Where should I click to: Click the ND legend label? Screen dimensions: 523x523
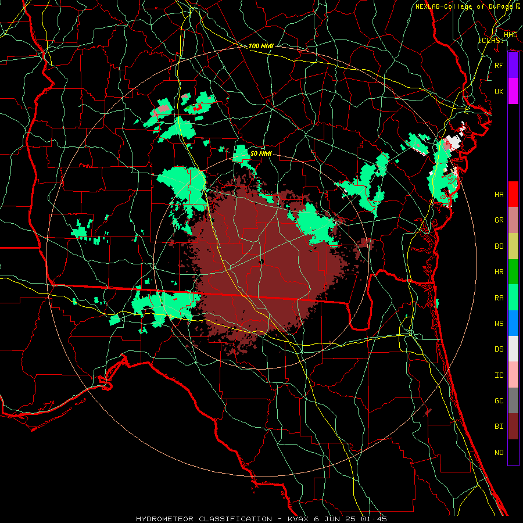(x=499, y=453)
